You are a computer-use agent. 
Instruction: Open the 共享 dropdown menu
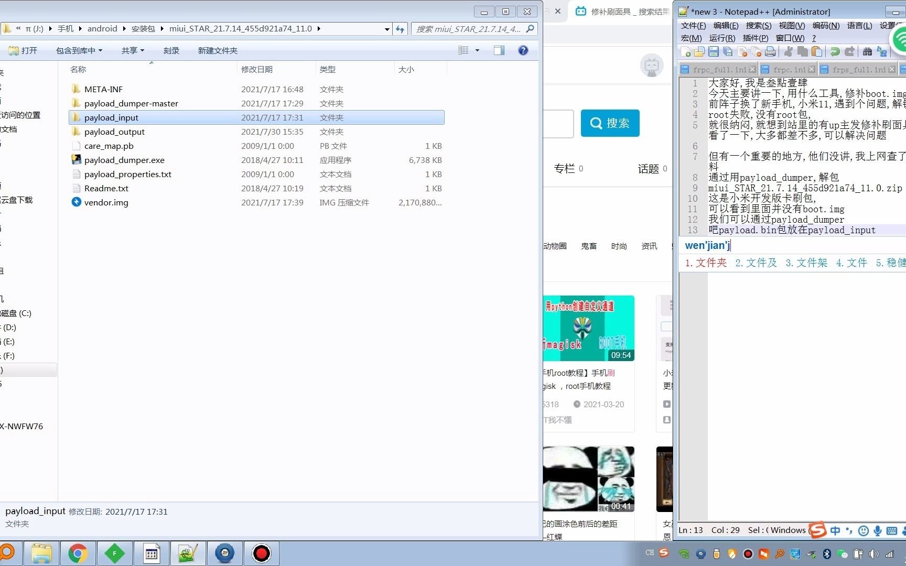pos(133,50)
